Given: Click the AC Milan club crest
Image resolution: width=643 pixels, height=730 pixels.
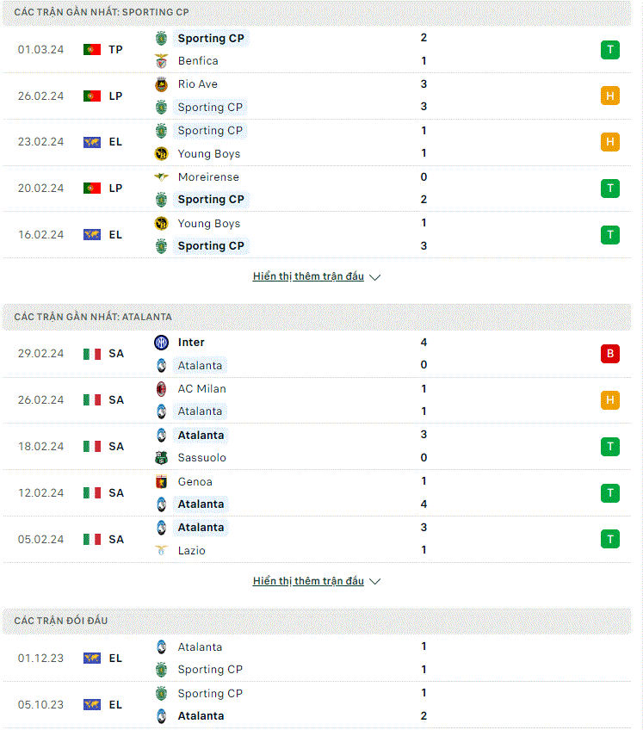Looking at the screenshot, I should pos(161,389).
